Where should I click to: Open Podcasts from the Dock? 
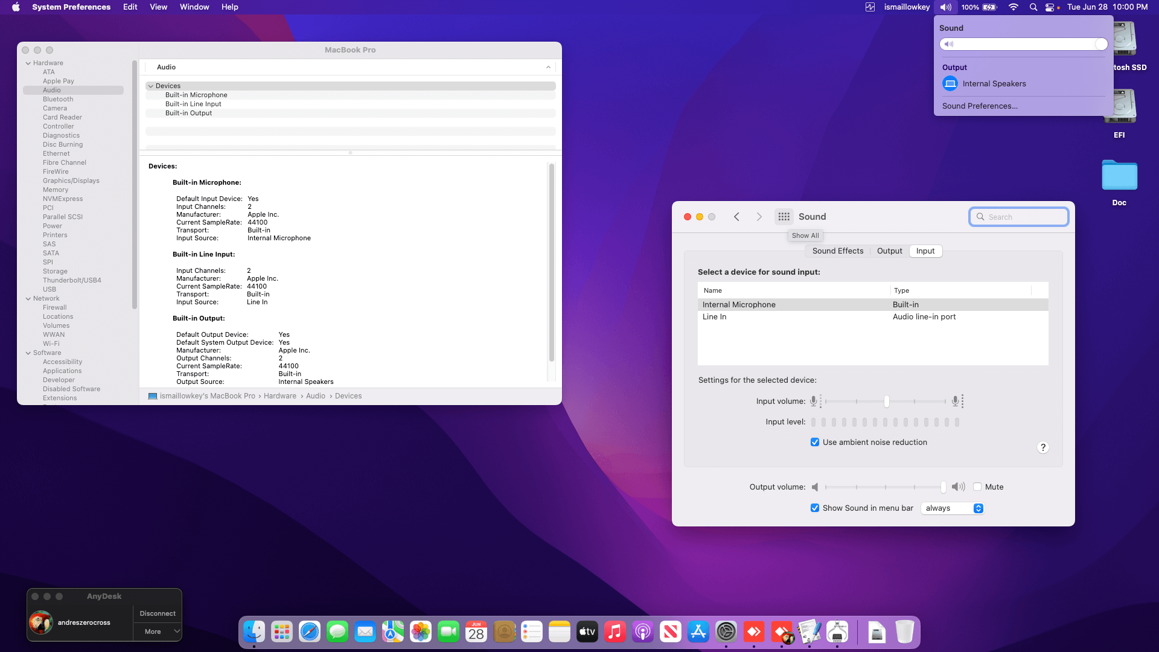tap(643, 632)
